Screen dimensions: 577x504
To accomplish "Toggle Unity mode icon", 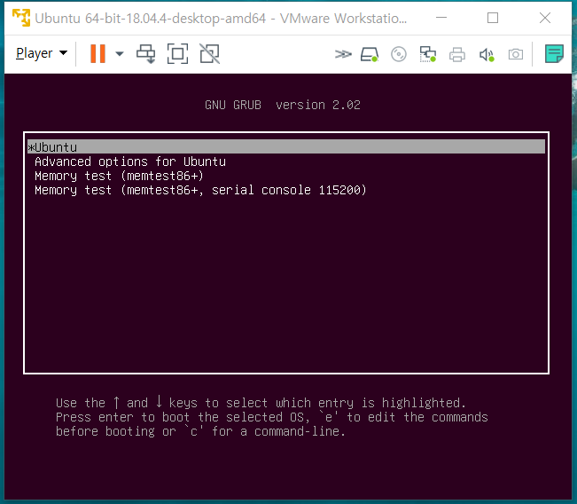I will pos(209,54).
